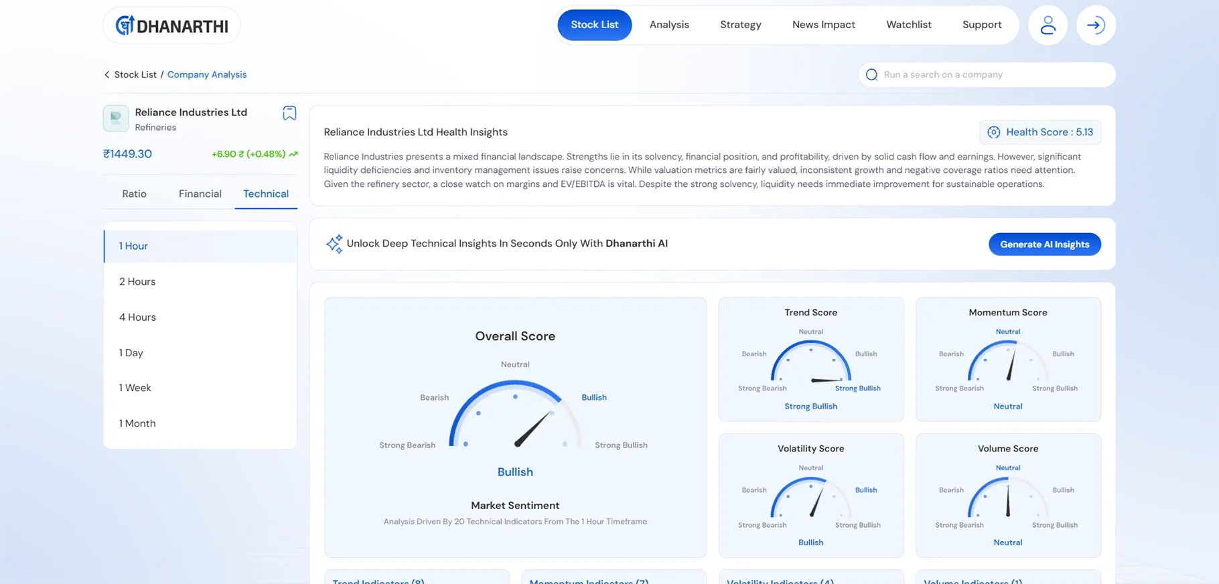Screen dimensions: 1219x584
Task: Select the 4 Hours timeframe
Action: point(200,317)
